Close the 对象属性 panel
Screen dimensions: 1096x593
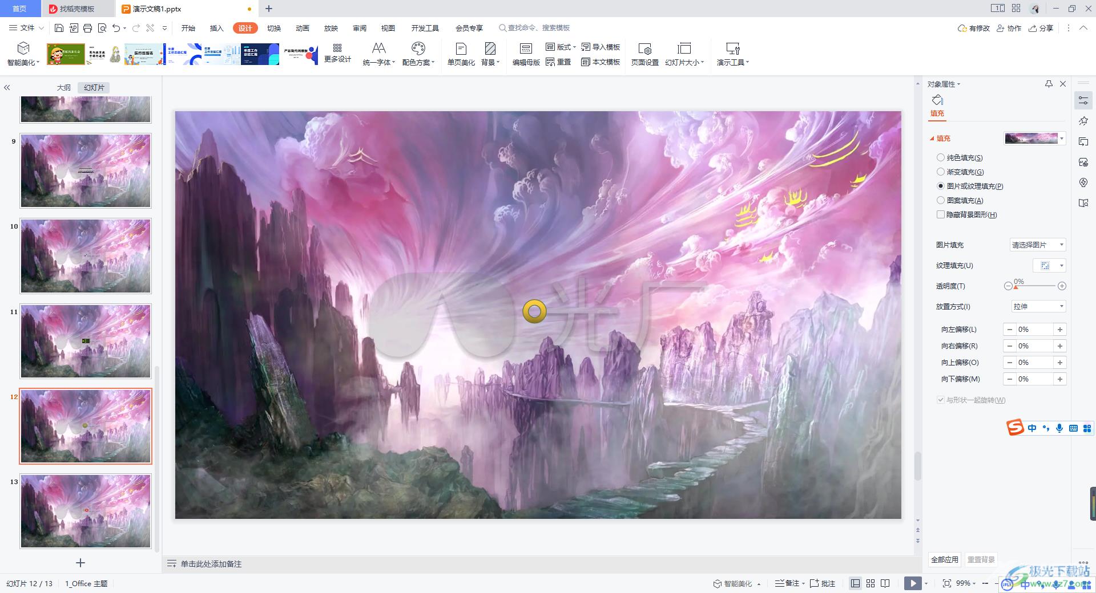[1063, 84]
